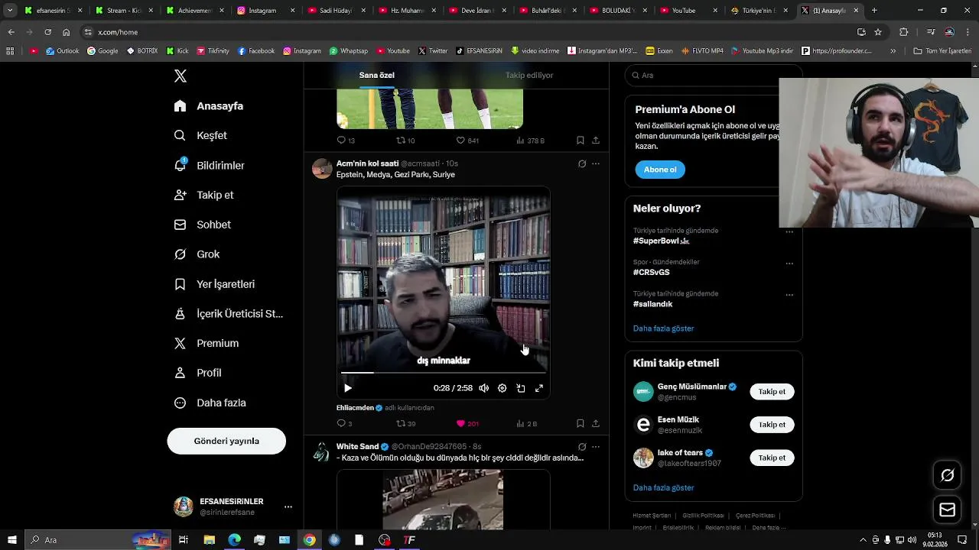Open Yer İşaretleri bookmarks
Image resolution: width=979 pixels, height=550 pixels.
(x=215, y=284)
